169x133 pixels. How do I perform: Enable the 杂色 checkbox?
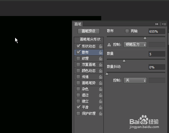pyautogui.click(x=78, y=89)
